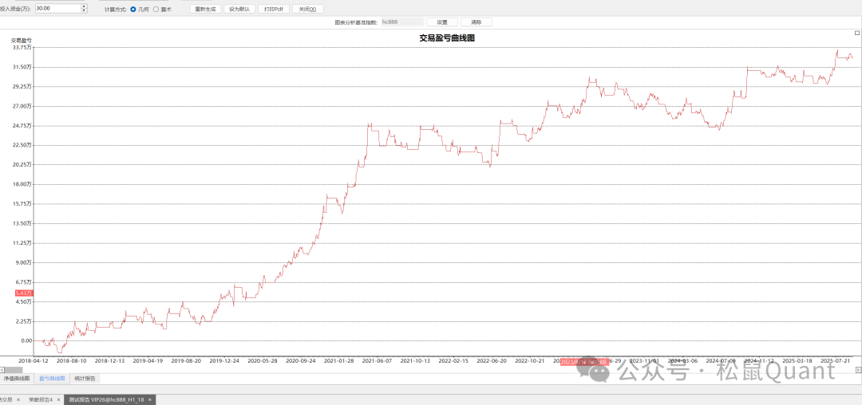862x405 pixels.
Task: Click the 投入资金 input field
Action: (x=57, y=8)
